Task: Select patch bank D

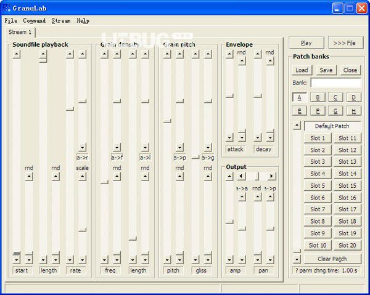Action: (x=354, y=97)
